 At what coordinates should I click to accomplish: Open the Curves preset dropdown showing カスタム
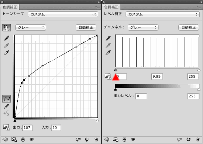[63, 14]
